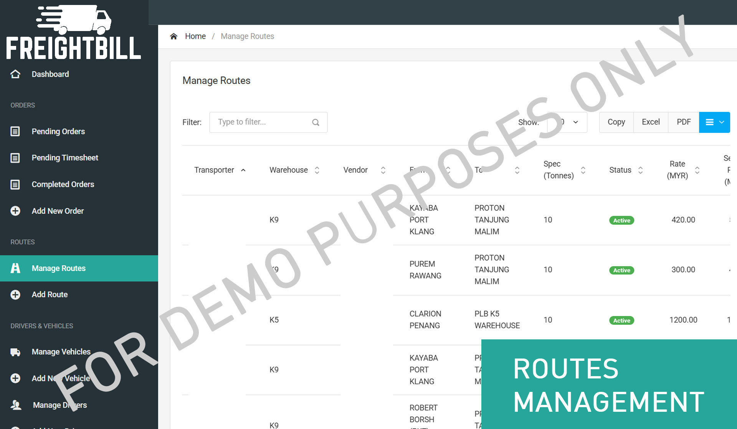The width and height of the screenshot is (737, 429).
Task: Click the Pending Timesheet list icon
Action: pos(15,158)
